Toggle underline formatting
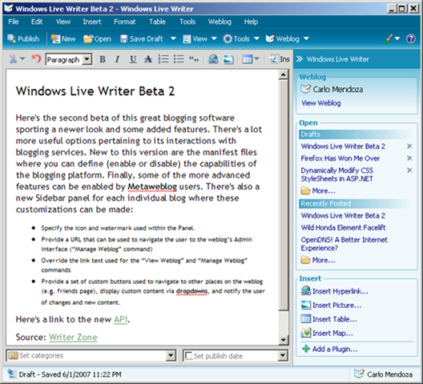The image size is (423, 384). pyautogui.click(x=133, y=59)
